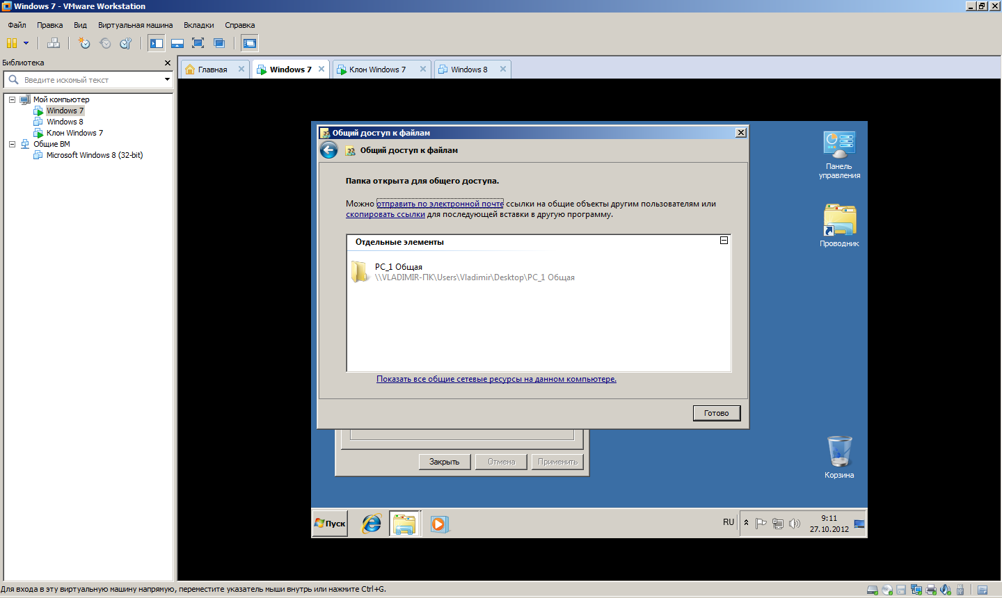Screen dimensions: 1002x598
Task: Click the Explorer folder taskbar icon
Action: coord(404,524)
